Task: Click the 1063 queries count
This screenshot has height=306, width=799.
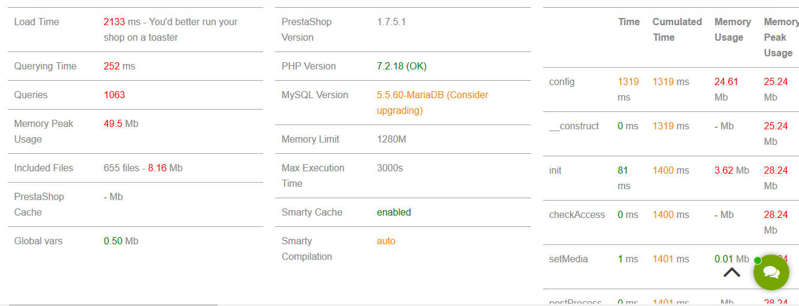Action: pyautogui.click(x=114, y=95)
